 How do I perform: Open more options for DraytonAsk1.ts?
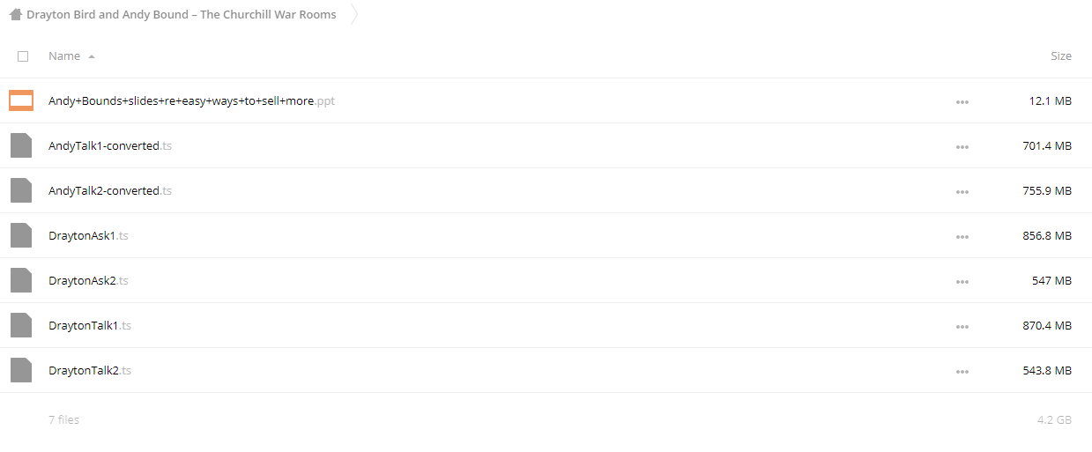[962, 236]
